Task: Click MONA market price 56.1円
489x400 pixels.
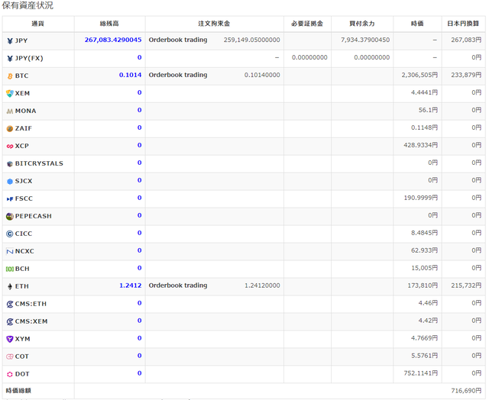Action: tap(428, 110)
